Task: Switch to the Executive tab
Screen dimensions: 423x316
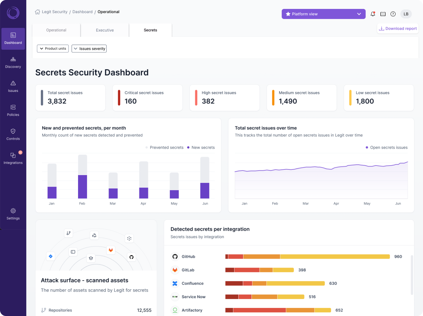Action: [x=105, y=30]
